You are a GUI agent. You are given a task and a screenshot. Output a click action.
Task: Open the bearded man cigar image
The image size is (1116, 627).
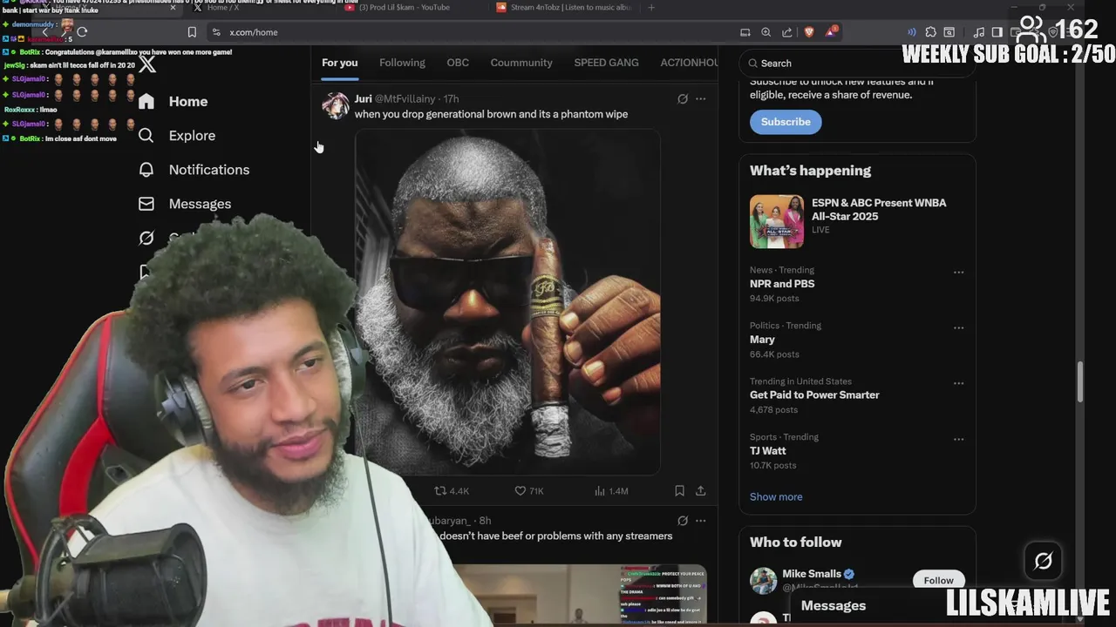tap(507, 302)
